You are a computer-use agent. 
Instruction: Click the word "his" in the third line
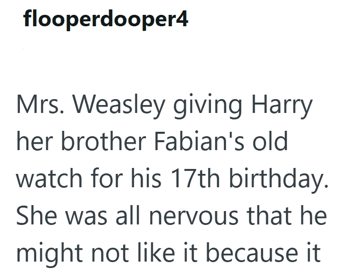point(146,178)
